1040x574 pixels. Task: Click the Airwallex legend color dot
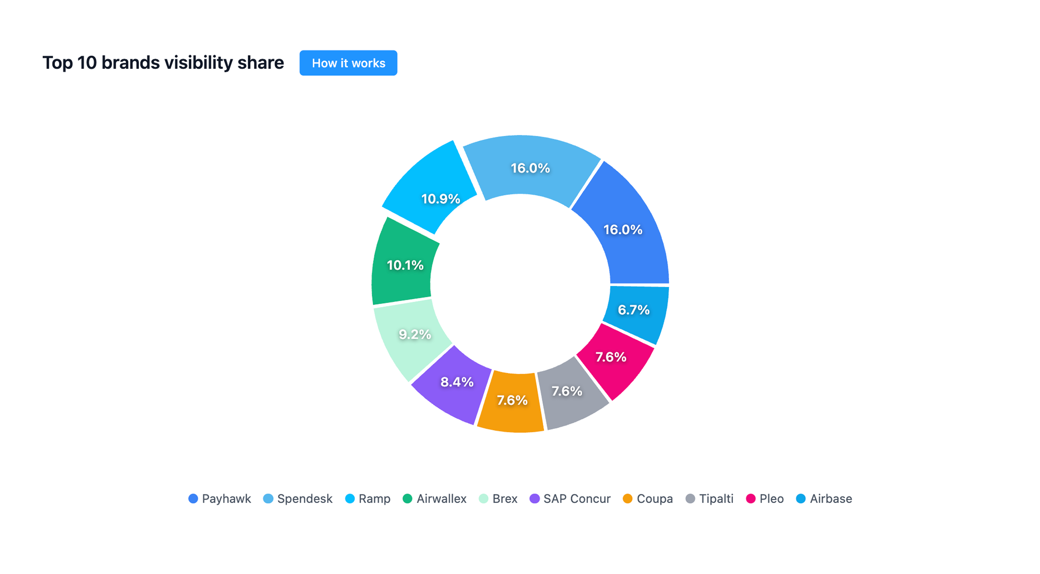[407, 499]
